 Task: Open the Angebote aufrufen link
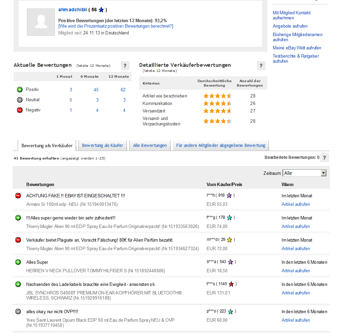pyautogui.click(x=290, y=26)
